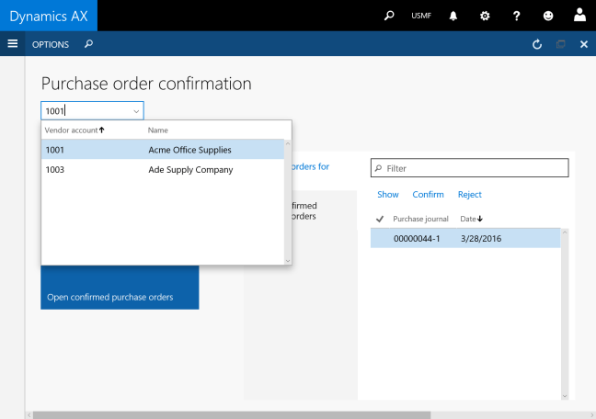Select the USMF company switcher
Image resolution: width=596 pixels, height=419 pixels.
click(x=421, y=17)
